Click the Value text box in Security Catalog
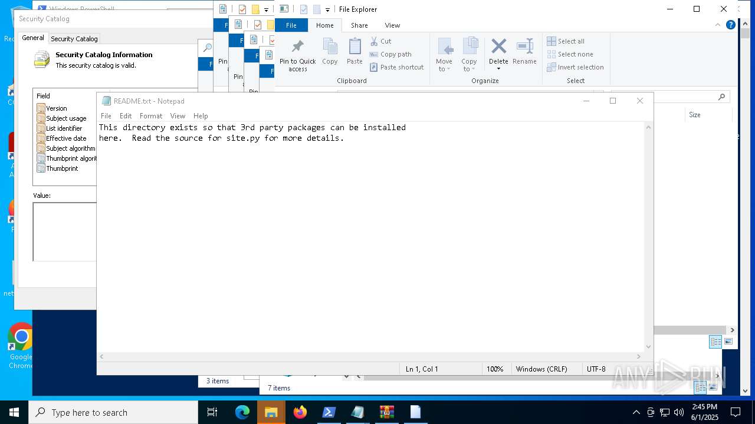 [65, 231]
